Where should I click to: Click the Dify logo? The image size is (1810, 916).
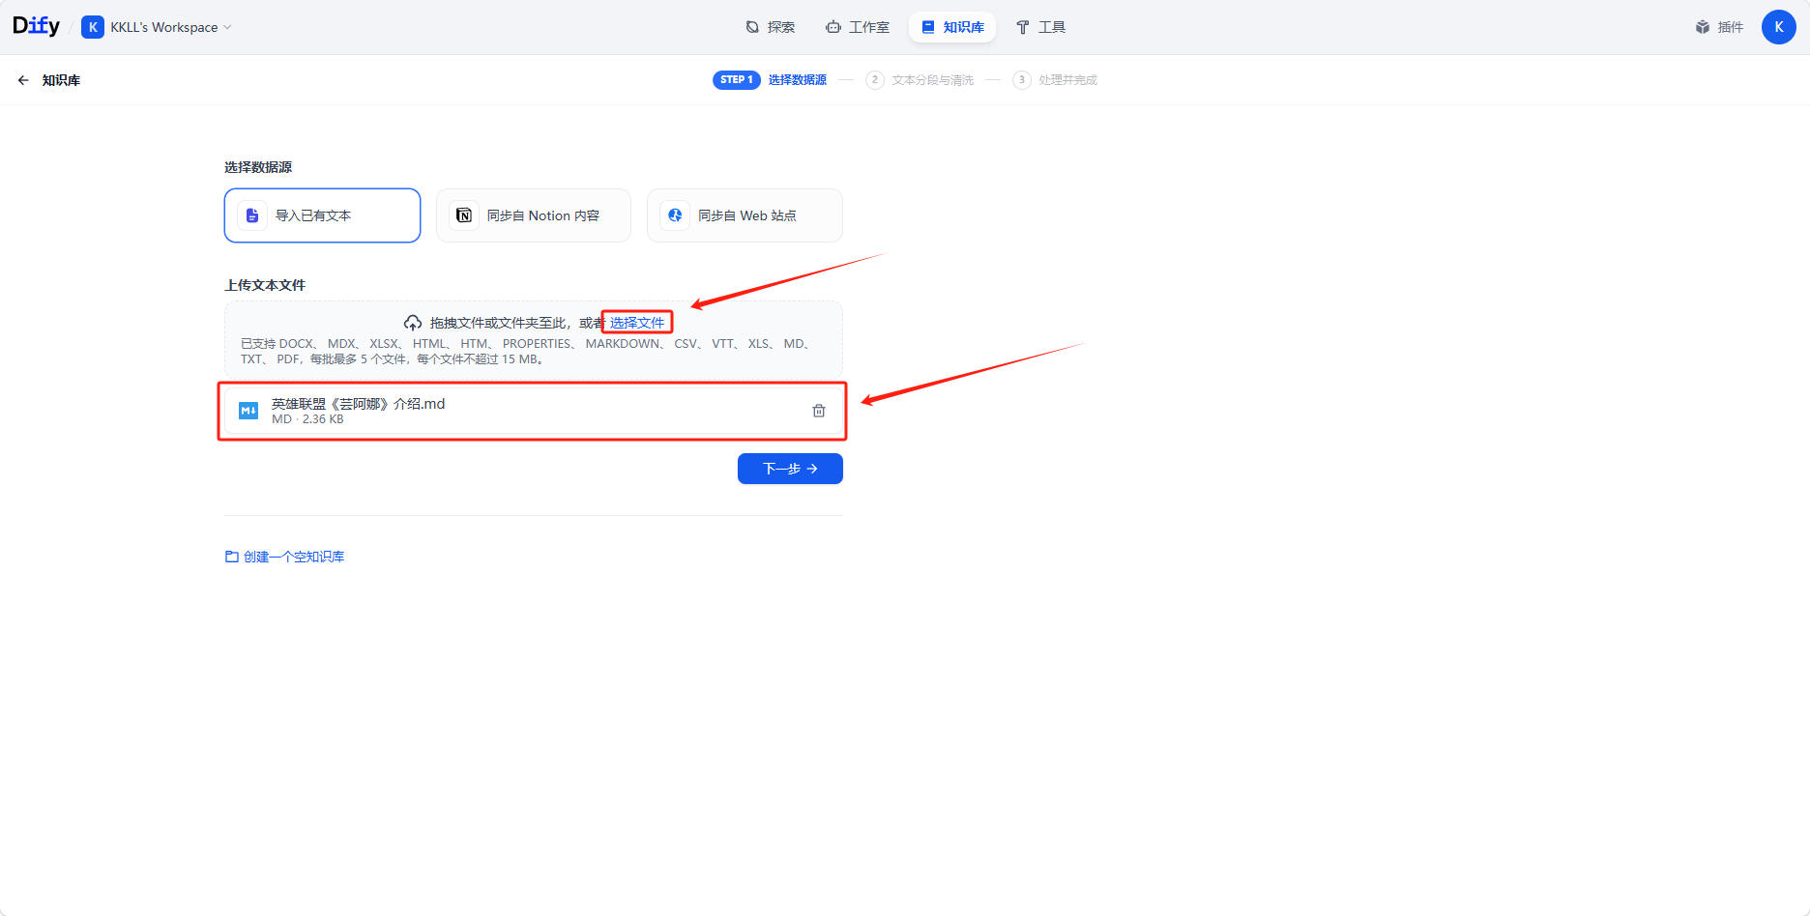pos(37,26)
